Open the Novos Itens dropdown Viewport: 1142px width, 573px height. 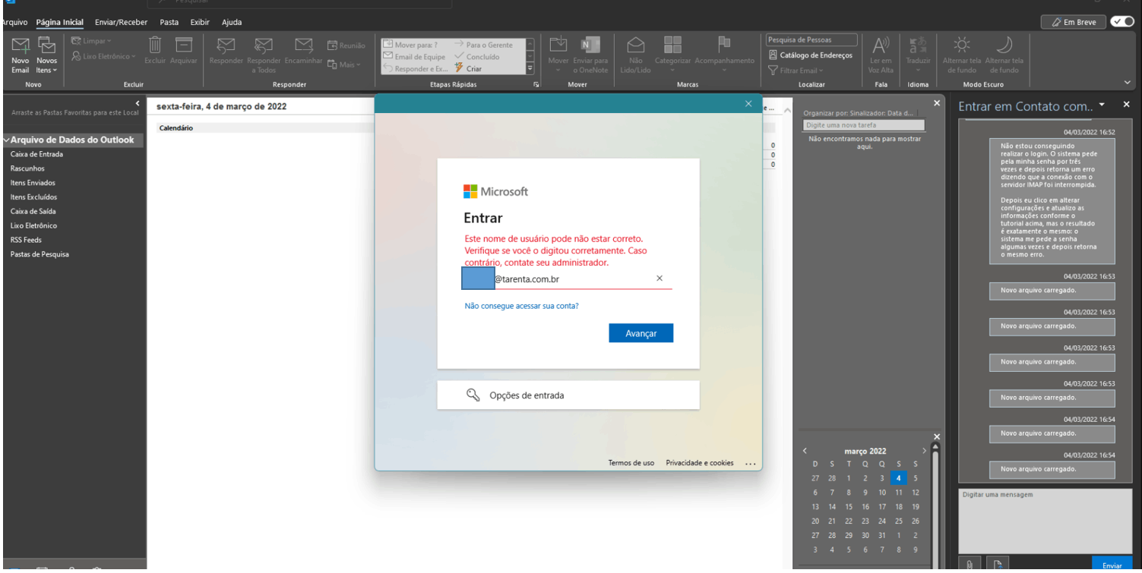coord(46,65)
